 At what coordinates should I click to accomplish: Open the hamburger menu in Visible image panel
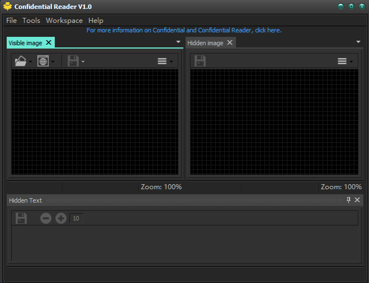tap(162, 61)
